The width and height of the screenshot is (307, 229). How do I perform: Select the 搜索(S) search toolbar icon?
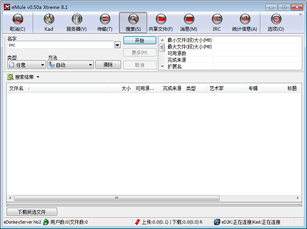[x=133, y=23]
